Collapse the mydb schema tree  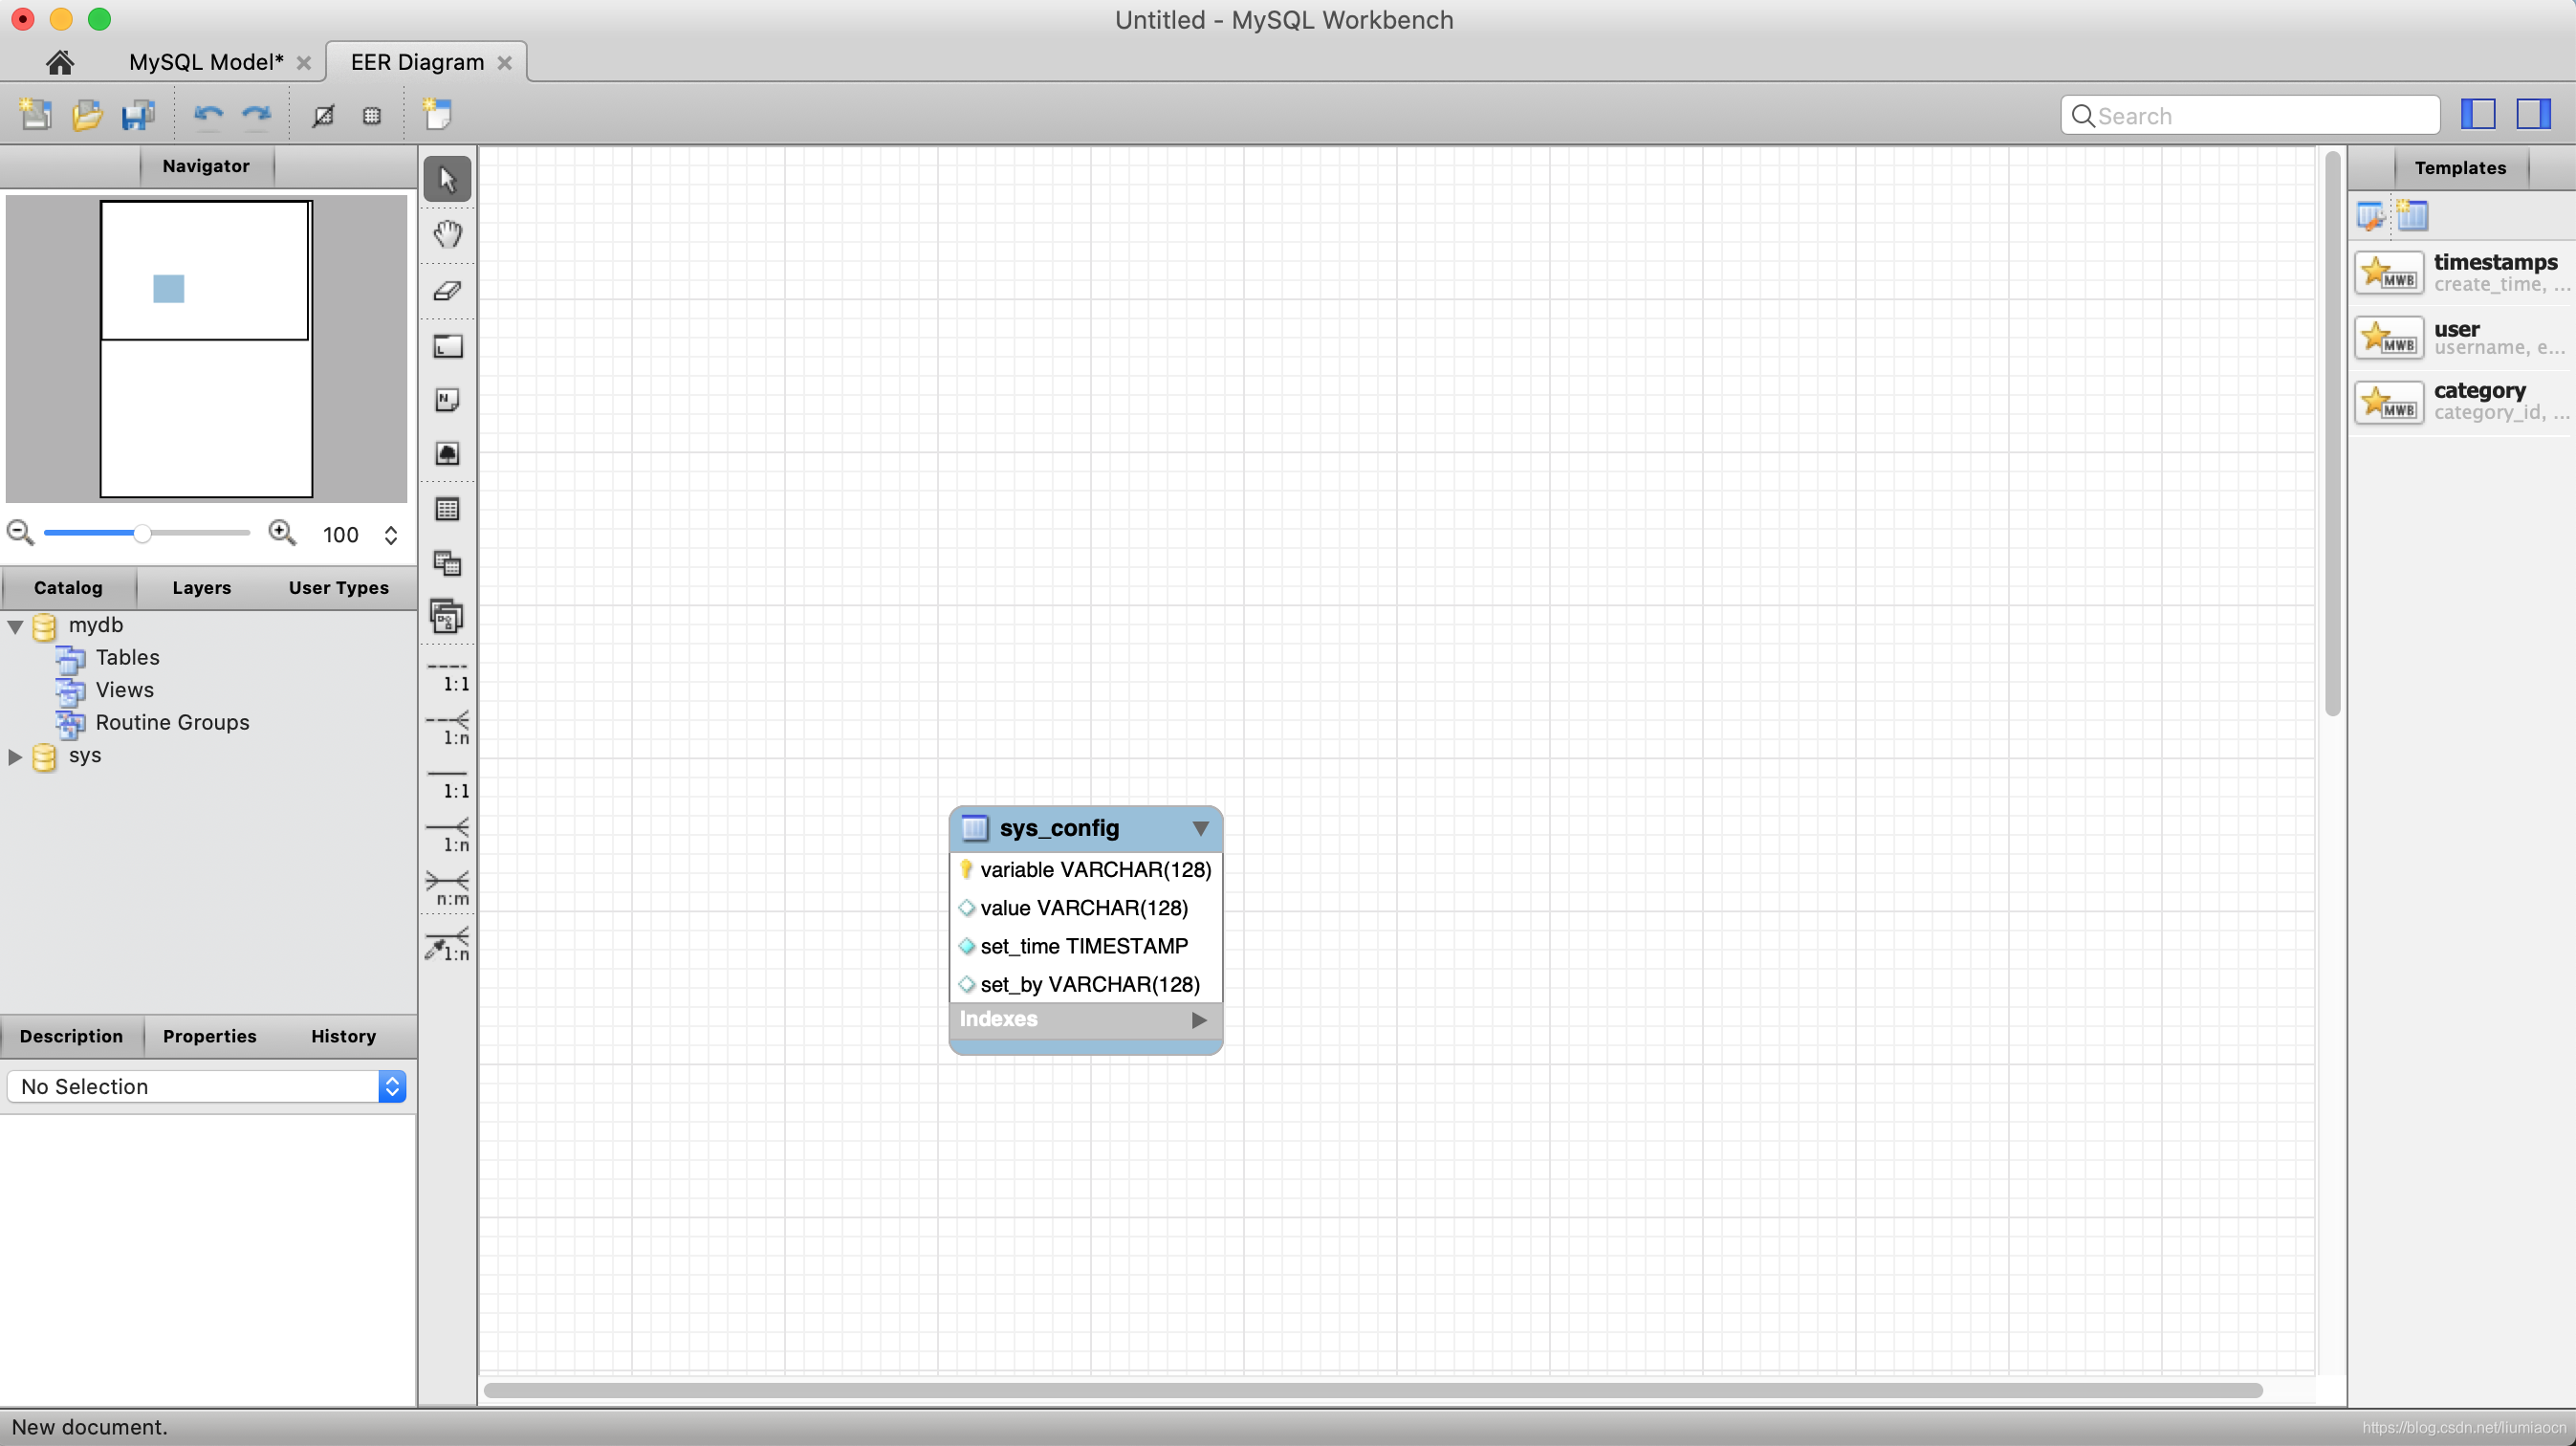click(15, 626)
